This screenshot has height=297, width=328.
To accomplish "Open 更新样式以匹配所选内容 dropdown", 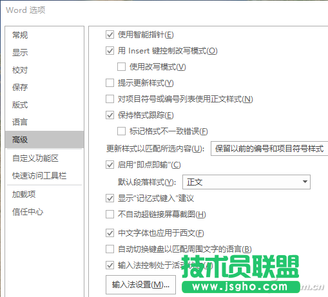I will [x=269, y=148].
